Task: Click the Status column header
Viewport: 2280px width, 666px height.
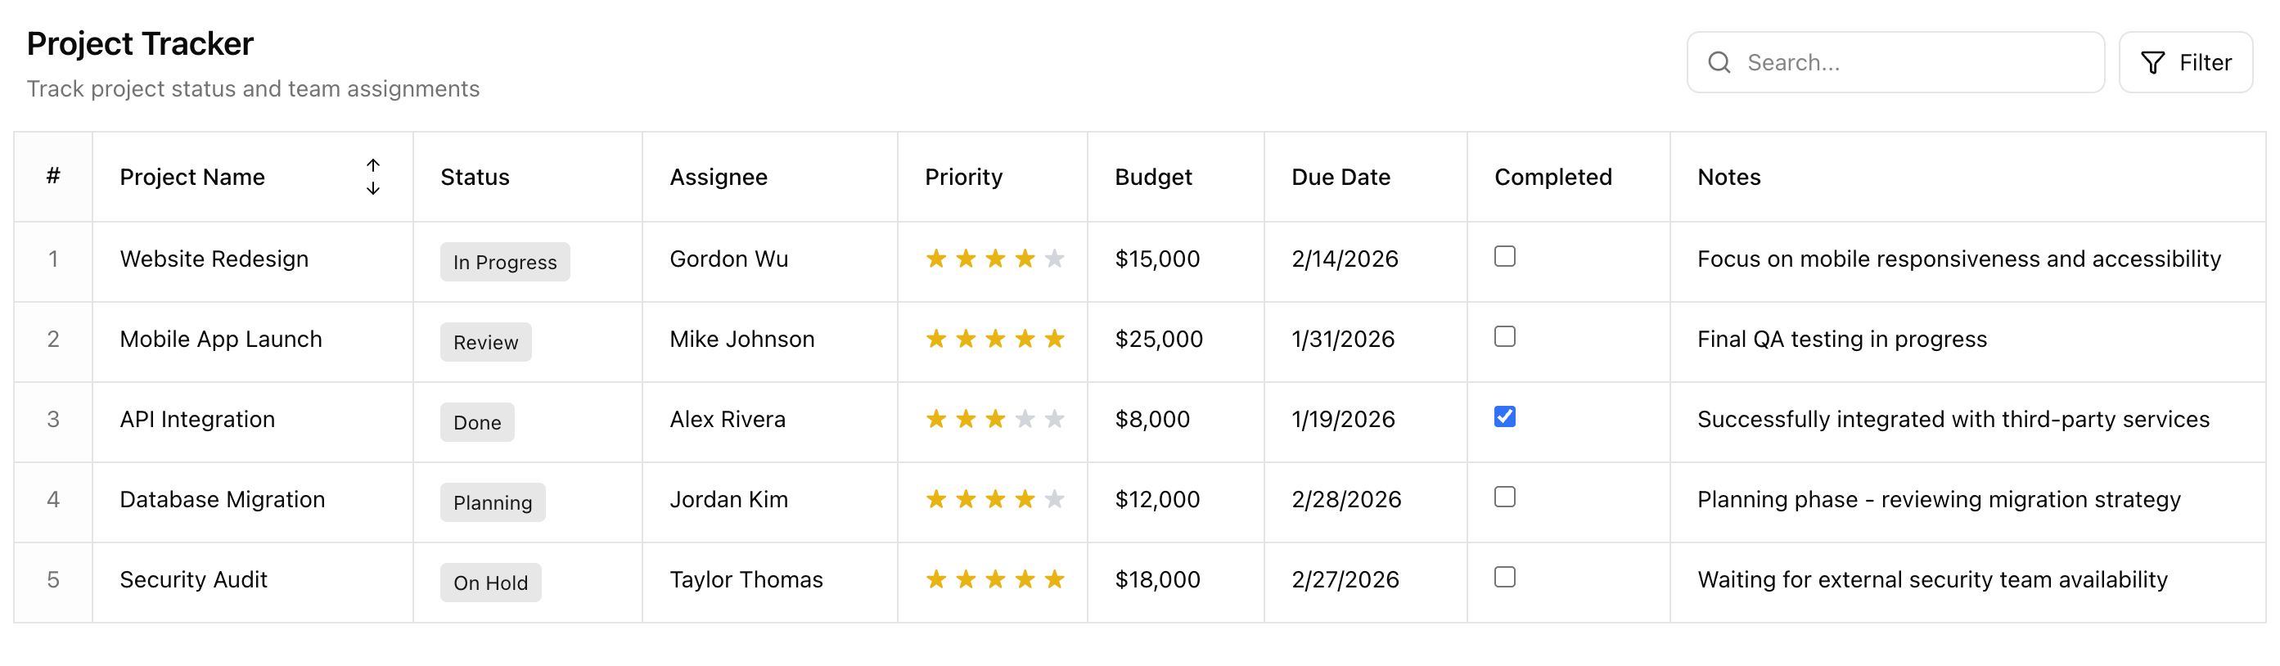Action: tap(475, 177)
